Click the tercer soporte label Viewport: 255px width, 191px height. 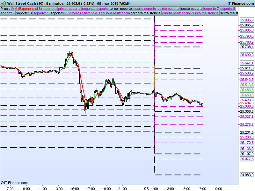click(121, 9)
